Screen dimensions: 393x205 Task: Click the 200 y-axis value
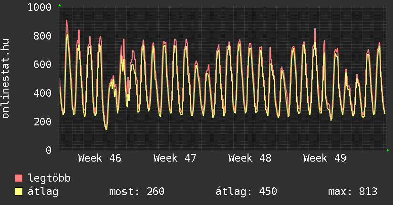point(42,122)
